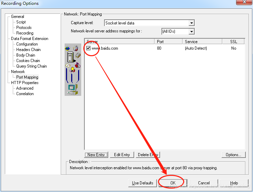Select Recording under General
The image size is (253, 192).
pyautogui.click(x=25, y=33)
